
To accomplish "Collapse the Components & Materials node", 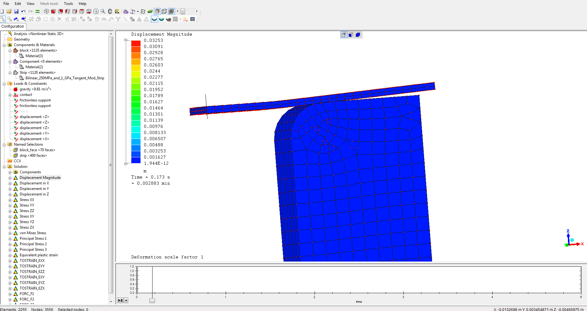I will click(4, 45).
